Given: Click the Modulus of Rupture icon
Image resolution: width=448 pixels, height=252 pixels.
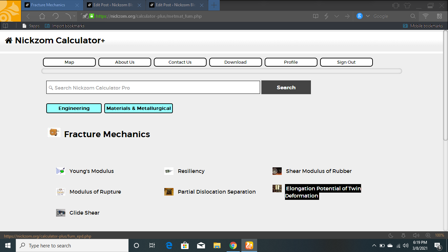Looking at the screenshot, I should [x=61, y=192].
